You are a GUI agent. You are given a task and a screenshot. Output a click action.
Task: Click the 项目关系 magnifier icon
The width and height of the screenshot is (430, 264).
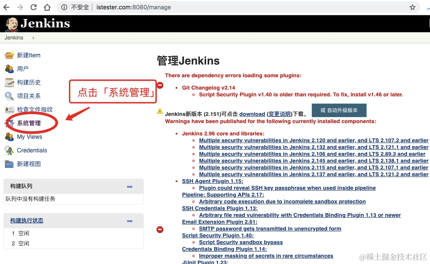[9, 96]
